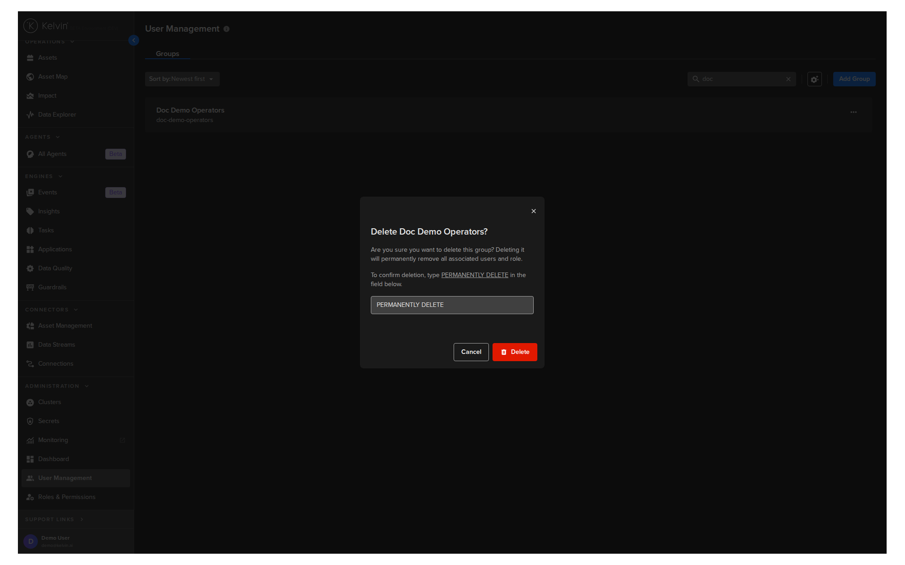Open Doc Demo Operators group row
This screenshot has height=565, width=905.
pyautogui.click(x=508, y=115)
